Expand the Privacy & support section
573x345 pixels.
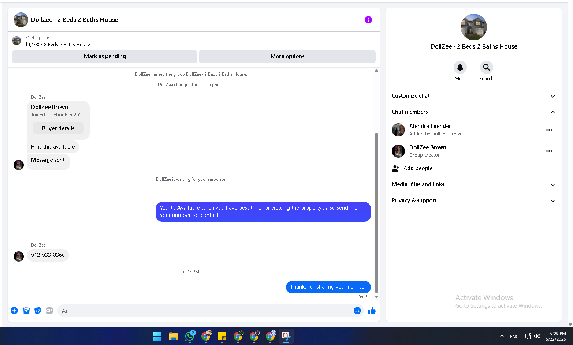click(474, 200)
